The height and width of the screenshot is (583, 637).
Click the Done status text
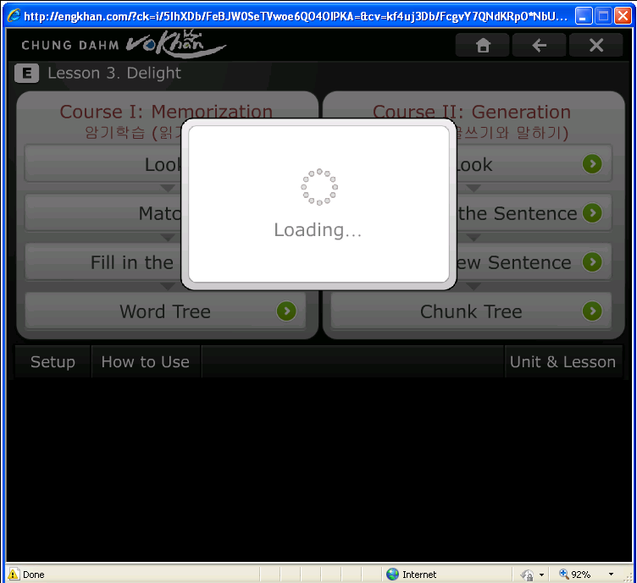tap(34, 575)
